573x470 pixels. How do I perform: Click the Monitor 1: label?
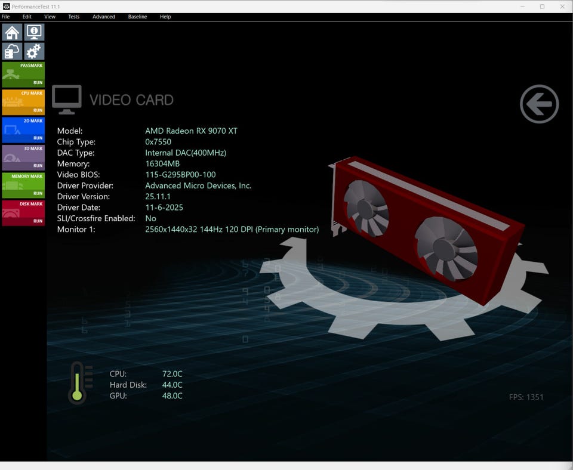tap(76, 230)
